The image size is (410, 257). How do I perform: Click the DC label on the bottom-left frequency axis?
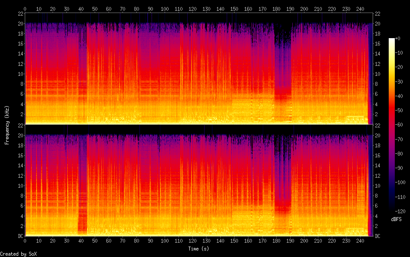(20, 236)
